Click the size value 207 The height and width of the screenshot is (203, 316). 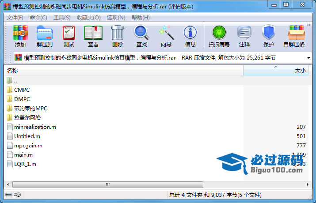click(x=301, y=127)
